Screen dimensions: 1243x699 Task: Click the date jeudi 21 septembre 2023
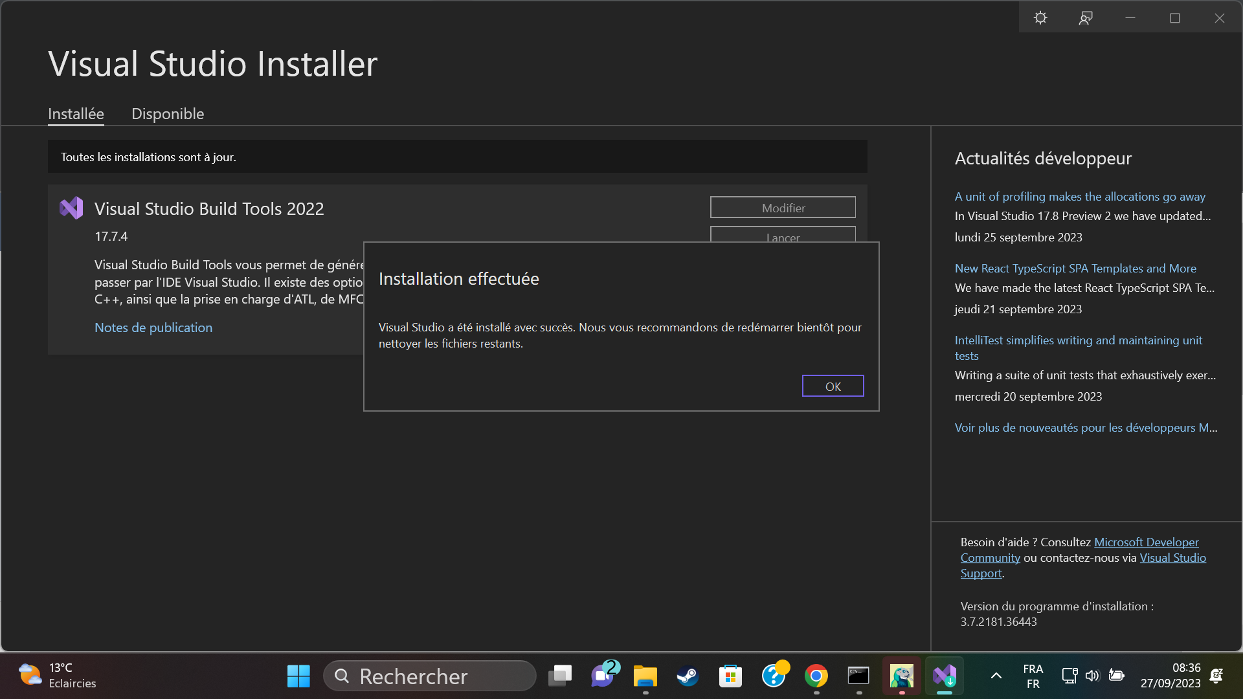click(1018, 309)
